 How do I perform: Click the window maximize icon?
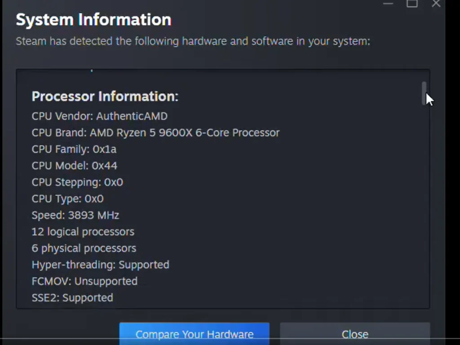point(412,4)
